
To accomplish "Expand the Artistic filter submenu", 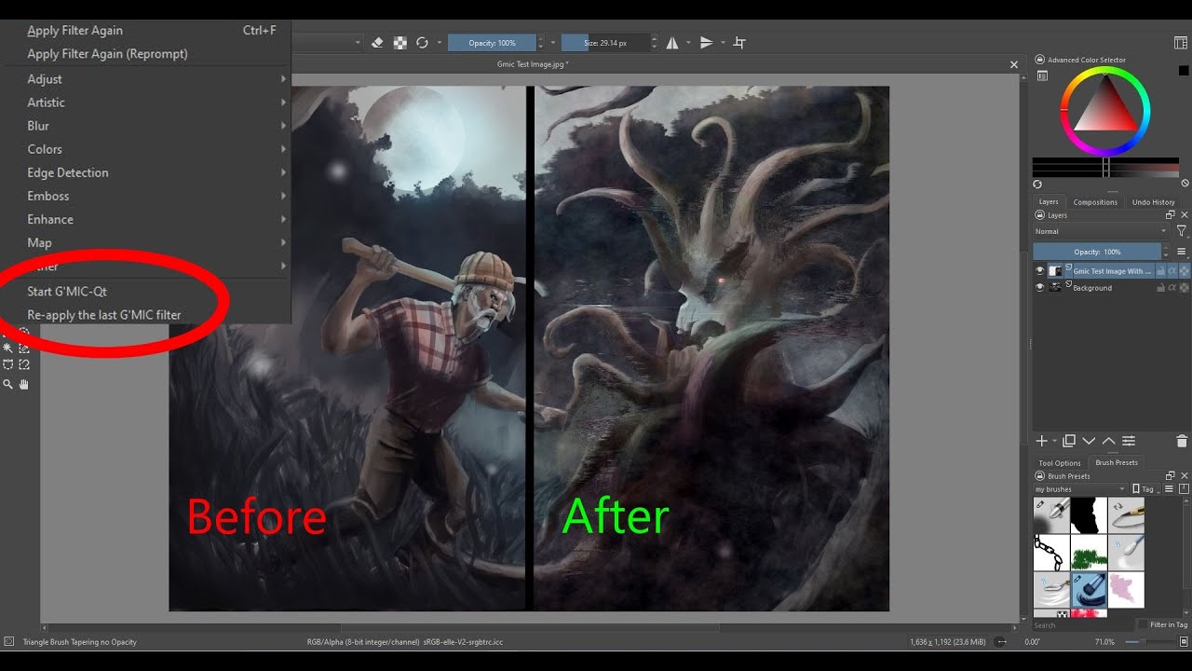I will pyautogui.click(x=147, y=103).
